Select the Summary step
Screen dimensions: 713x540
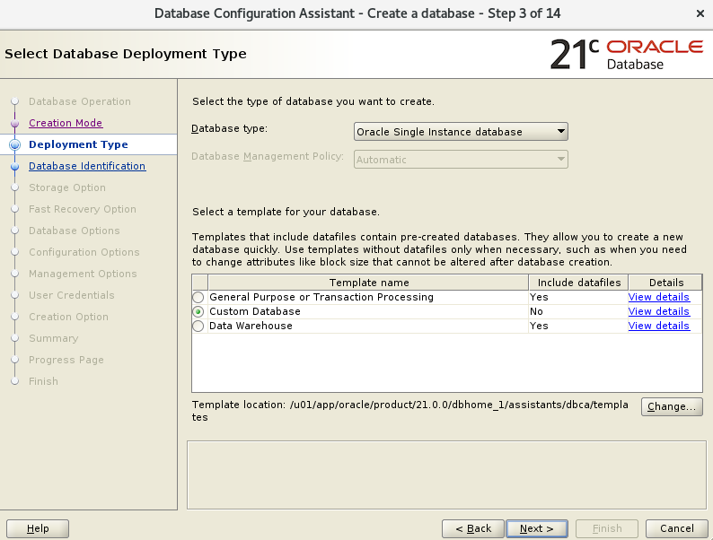coord(54,338)
